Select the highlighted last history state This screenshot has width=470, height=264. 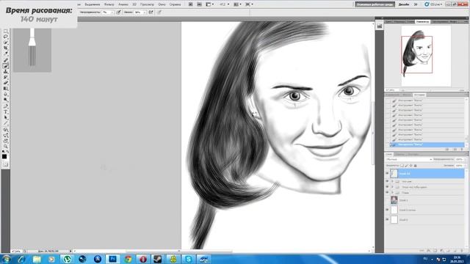(427, 144)
